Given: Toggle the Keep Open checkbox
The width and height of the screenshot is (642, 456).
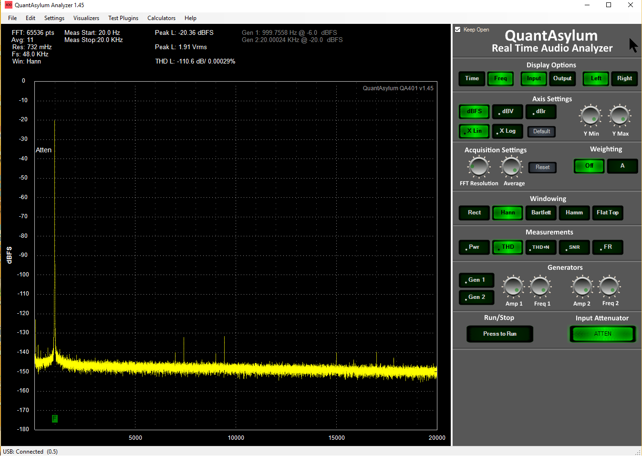Looking at the screenshot, I should coord(458,30).
